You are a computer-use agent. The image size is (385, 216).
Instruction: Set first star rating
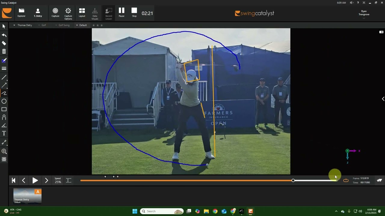click(x=94, y=25)
